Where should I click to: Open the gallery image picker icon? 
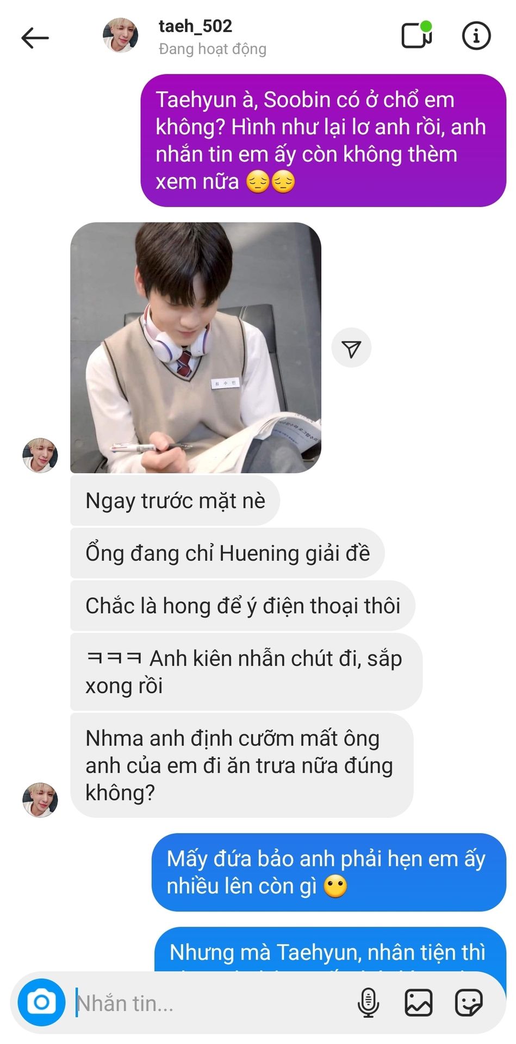418,1002
